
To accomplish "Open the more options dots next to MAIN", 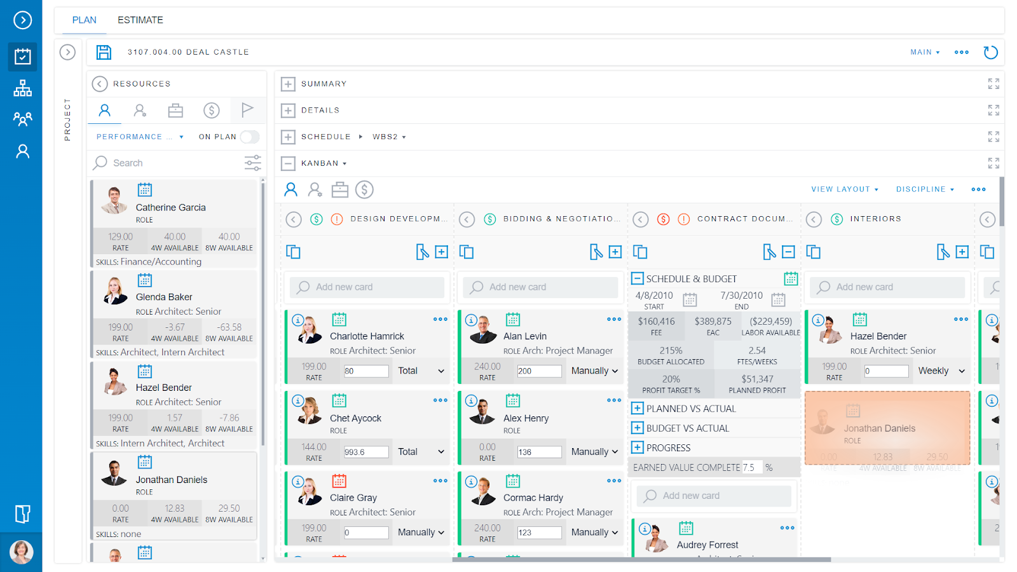I will [961, 52].
